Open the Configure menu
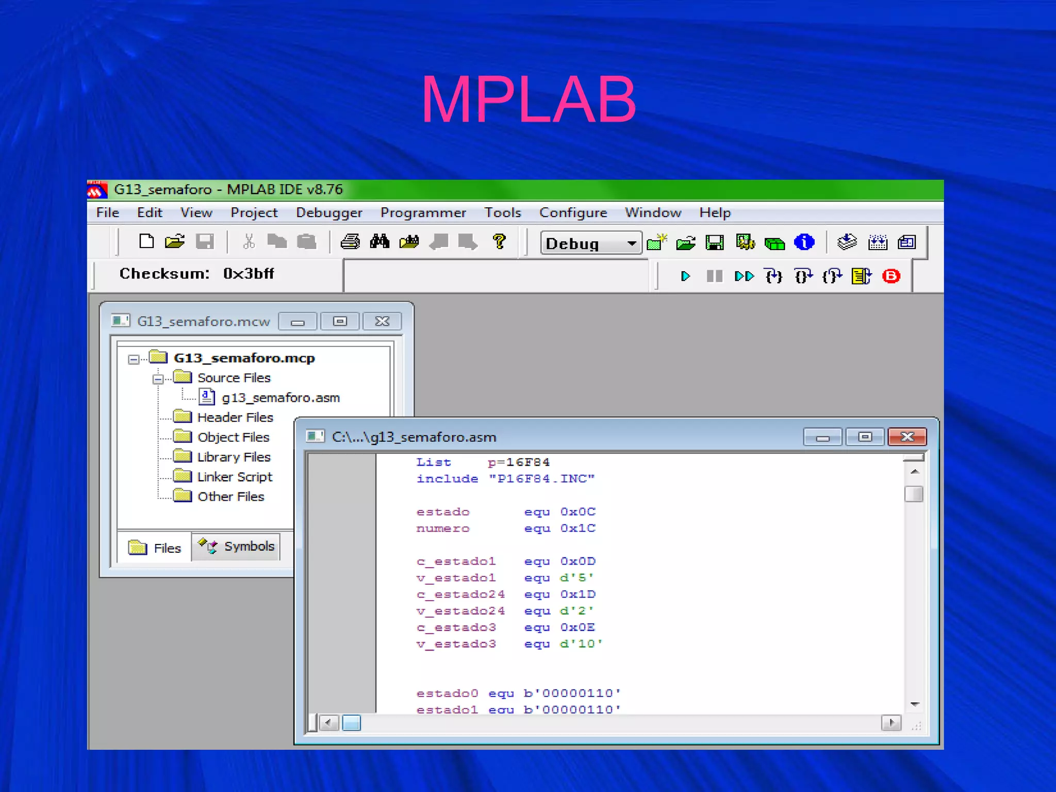Image resolution: width=1056 pixels, height=792 pixels. tap(573, 212)
